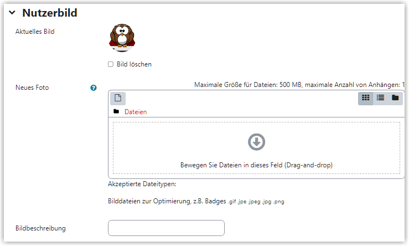
Task: Click the add file icon
Action: 118,98
